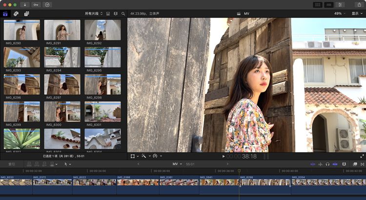Open the Select tool dropdown in timeline

point(67,164)
